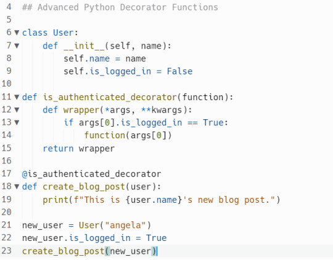Fold the create_blog_post function on line 18
Image resolution: width=333 pixels, height=260 pixels.
[x=17, y=186]
